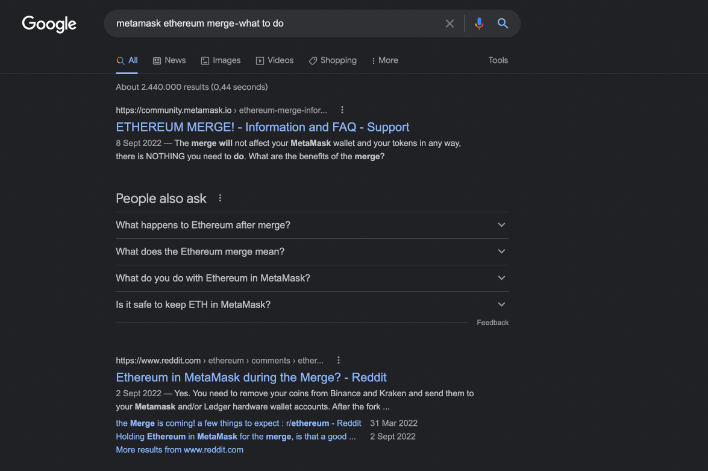Image resolution: width=708 pixels, height=471 pixels.
Task: Open ETHEREUM MERGE! Information and FAQ link
Action: [x=262, y=127]
